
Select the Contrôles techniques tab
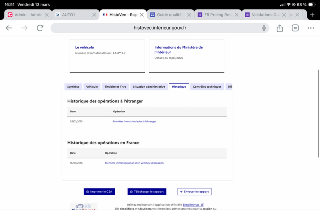point(207,87)
